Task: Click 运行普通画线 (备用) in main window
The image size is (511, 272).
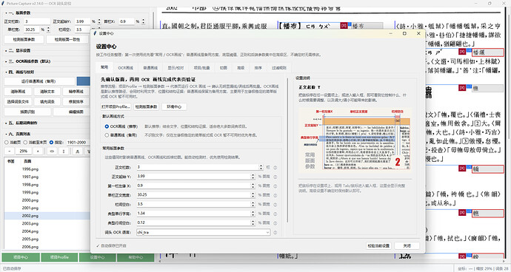Action: point(40,81)
